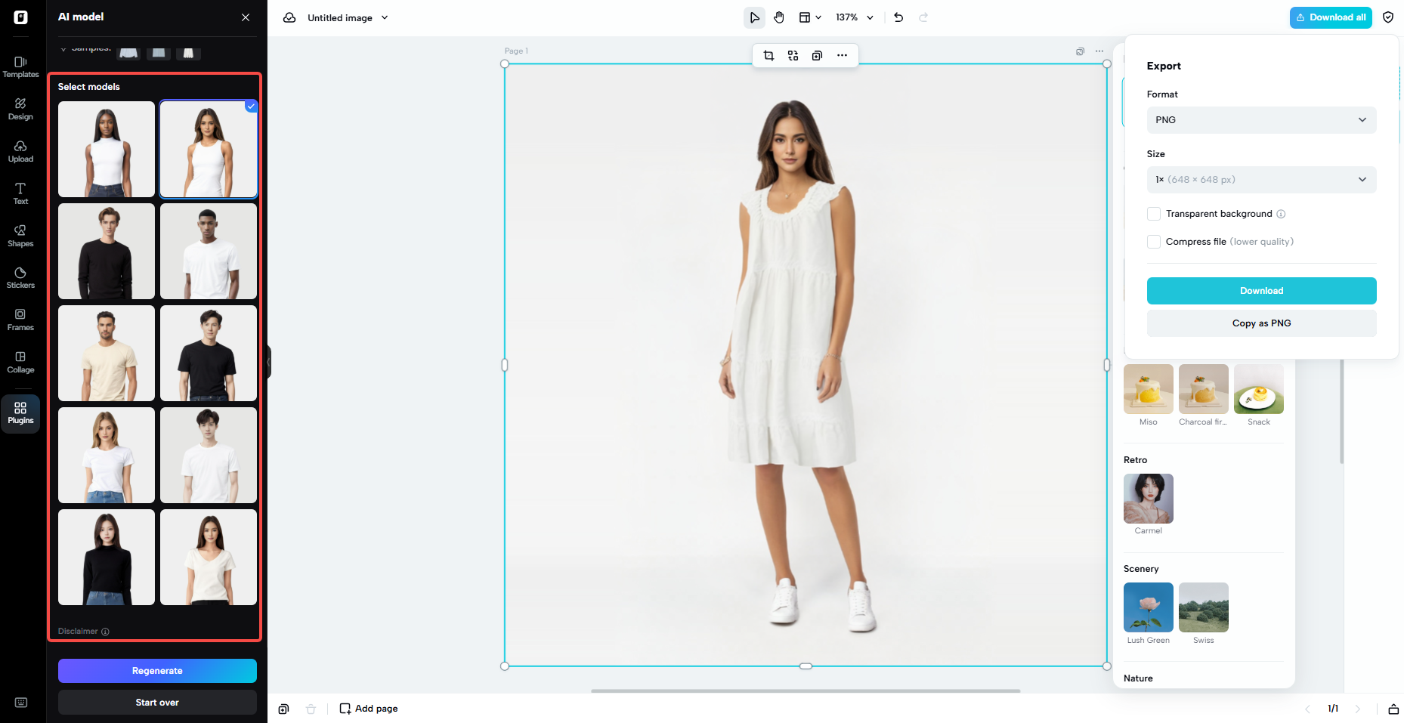Click Copy as PNG
The width and height of the screenshot is (1404, 723).
tap(1260, 323)
